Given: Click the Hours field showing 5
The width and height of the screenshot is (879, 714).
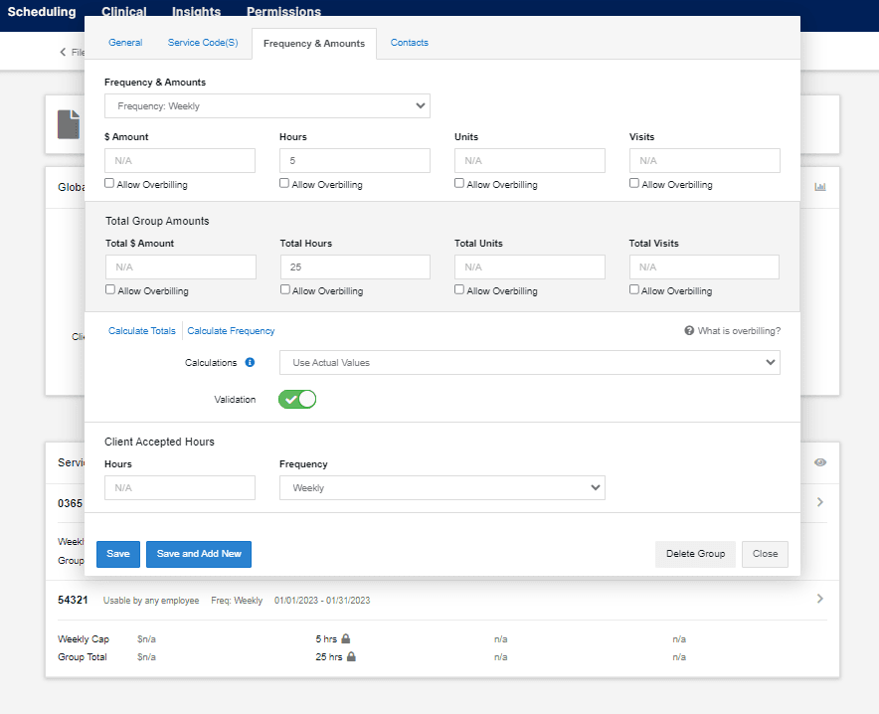Looking at the screenshot, I should [355, 160].
